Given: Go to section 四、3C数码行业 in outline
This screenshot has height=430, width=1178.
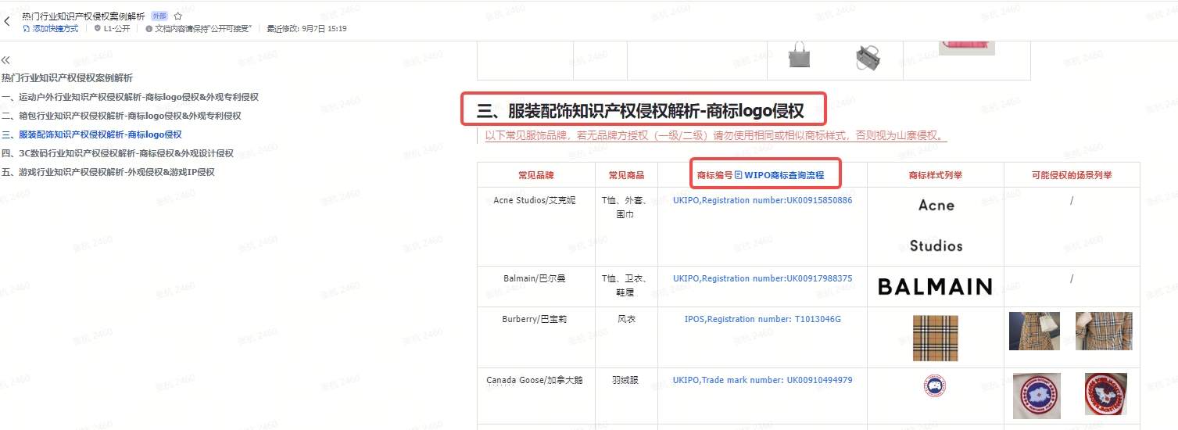Looking at the screenshot, I should click(x=117, y=153).
